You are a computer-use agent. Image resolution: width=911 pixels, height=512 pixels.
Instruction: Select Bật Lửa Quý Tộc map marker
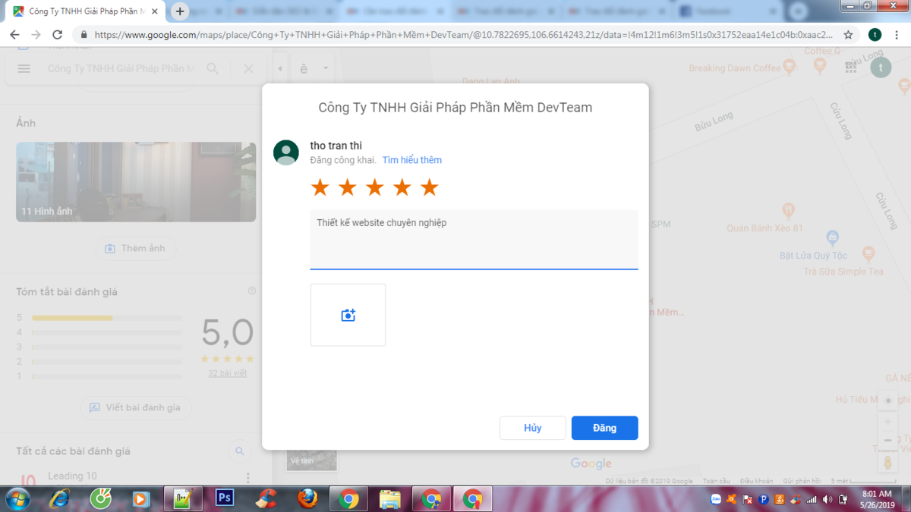[832, 238]
